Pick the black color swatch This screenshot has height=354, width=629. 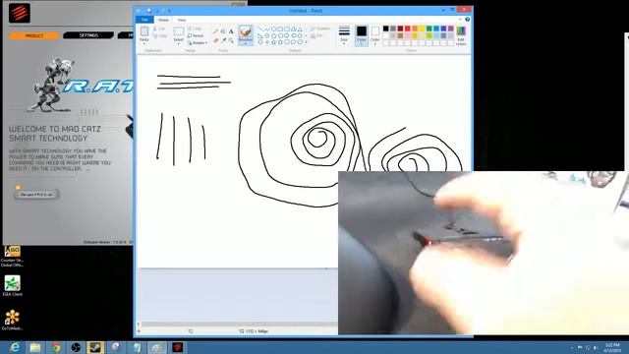point(386,29)
